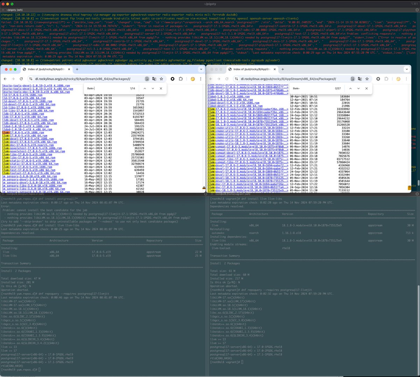Screen dimensions: 420x377
Task: Click 'Enabling module streams:' text in el8 terminal
Action: coord(228,244)
